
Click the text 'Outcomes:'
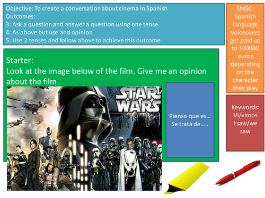(x=20, y=16)
